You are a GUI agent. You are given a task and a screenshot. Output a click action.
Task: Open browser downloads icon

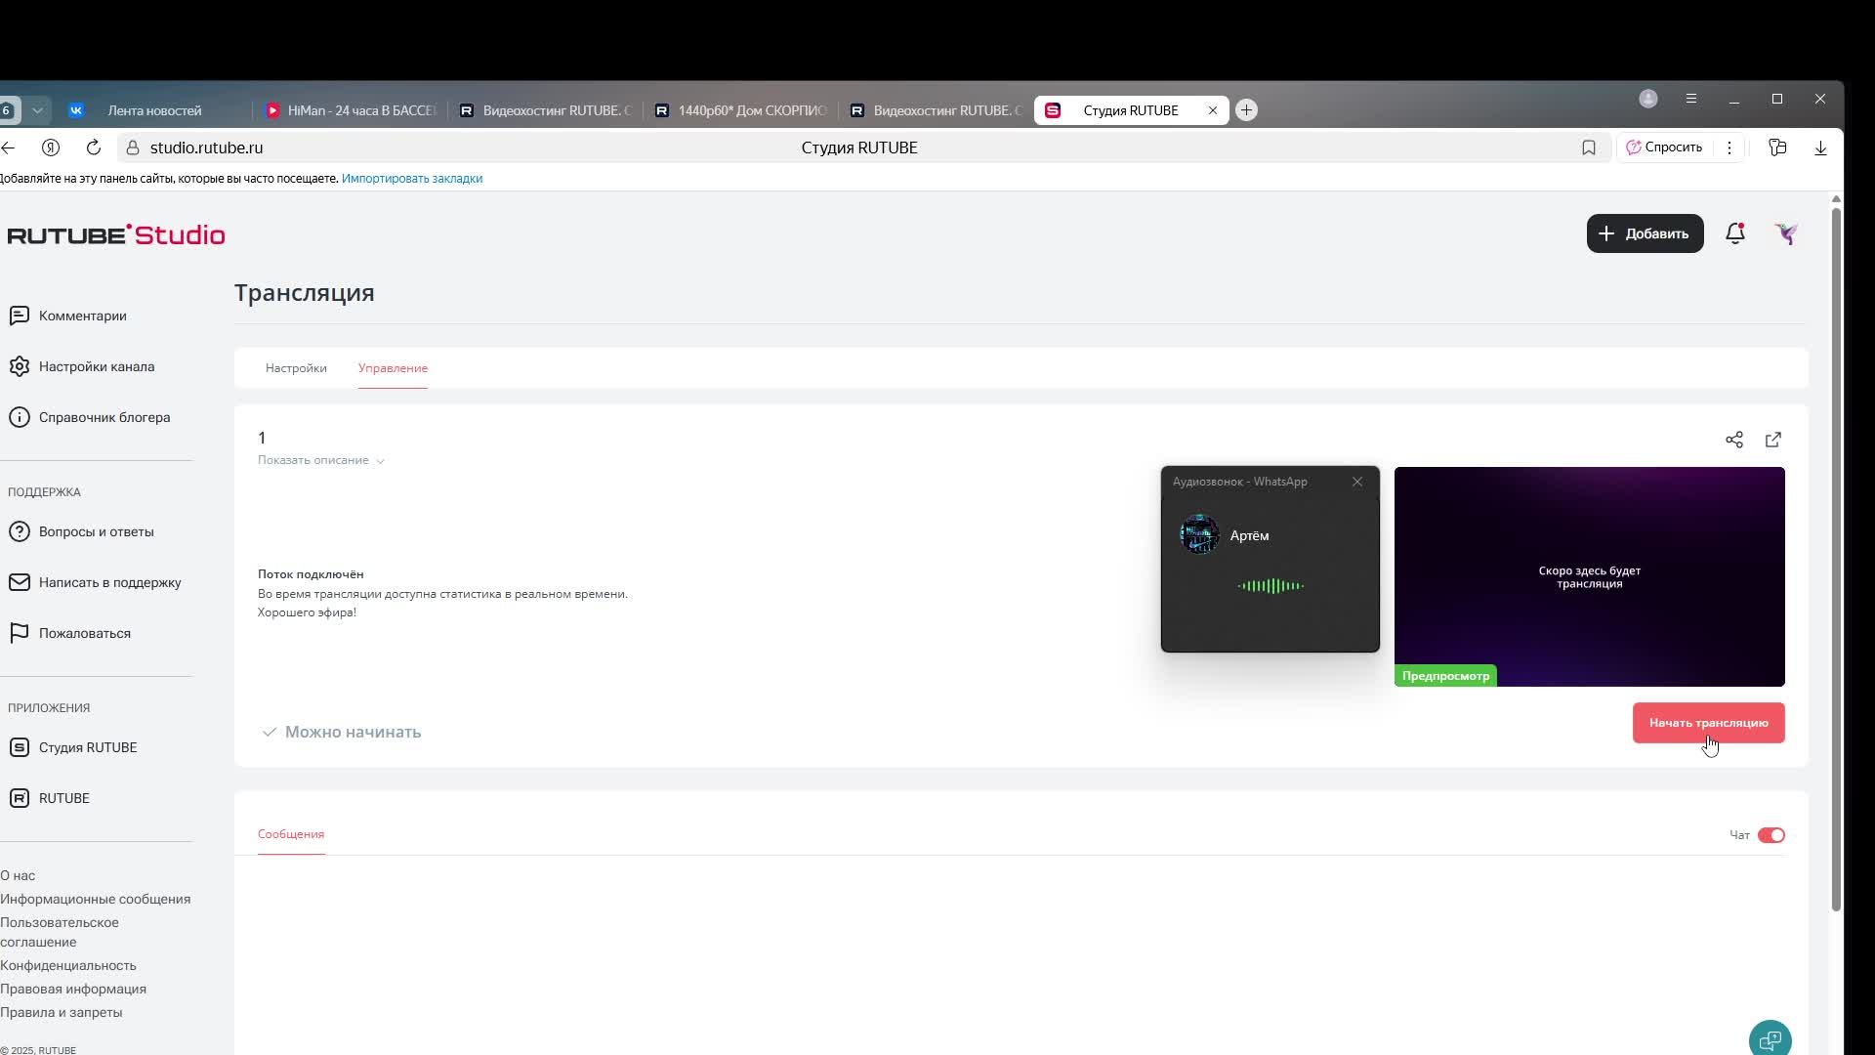point(1820,148)
